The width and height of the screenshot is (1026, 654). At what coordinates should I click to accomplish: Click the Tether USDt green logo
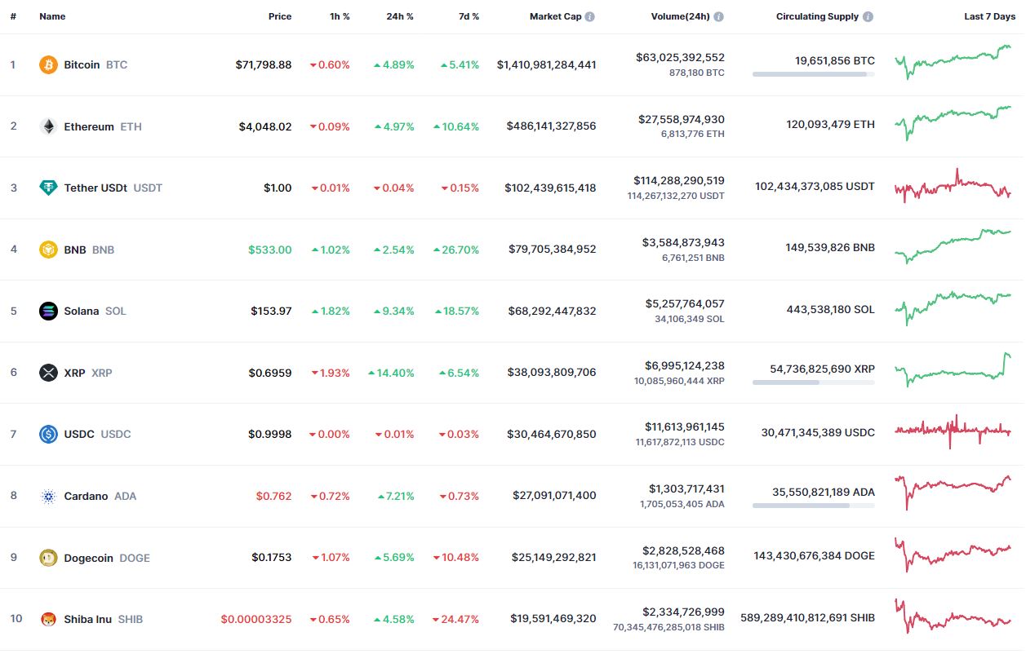pyautogui.click(x=49, y=188)
